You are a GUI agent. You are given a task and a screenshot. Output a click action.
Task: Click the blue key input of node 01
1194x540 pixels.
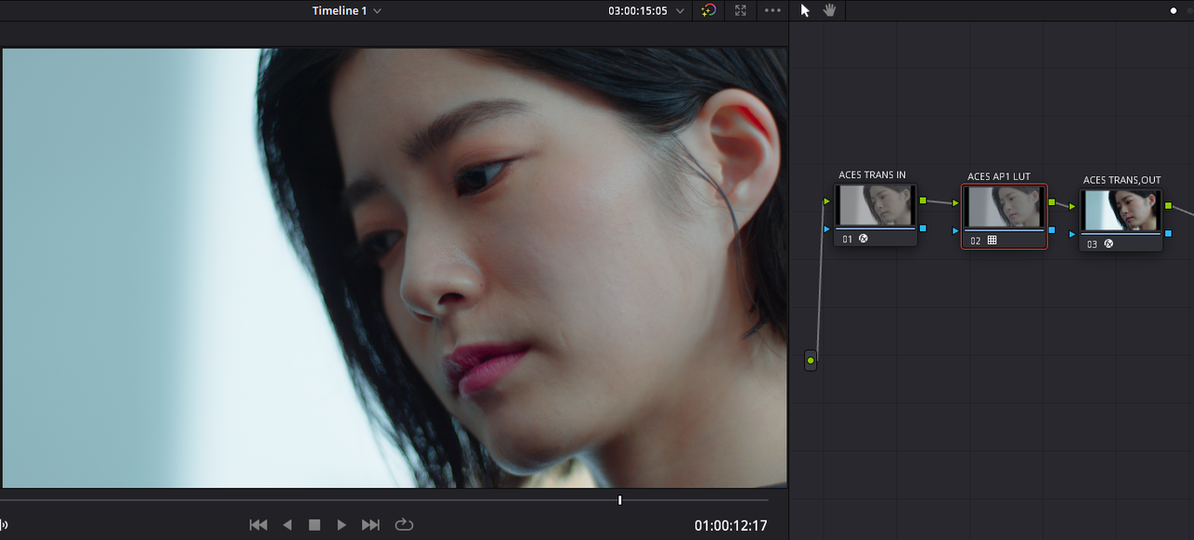(826, 228)
